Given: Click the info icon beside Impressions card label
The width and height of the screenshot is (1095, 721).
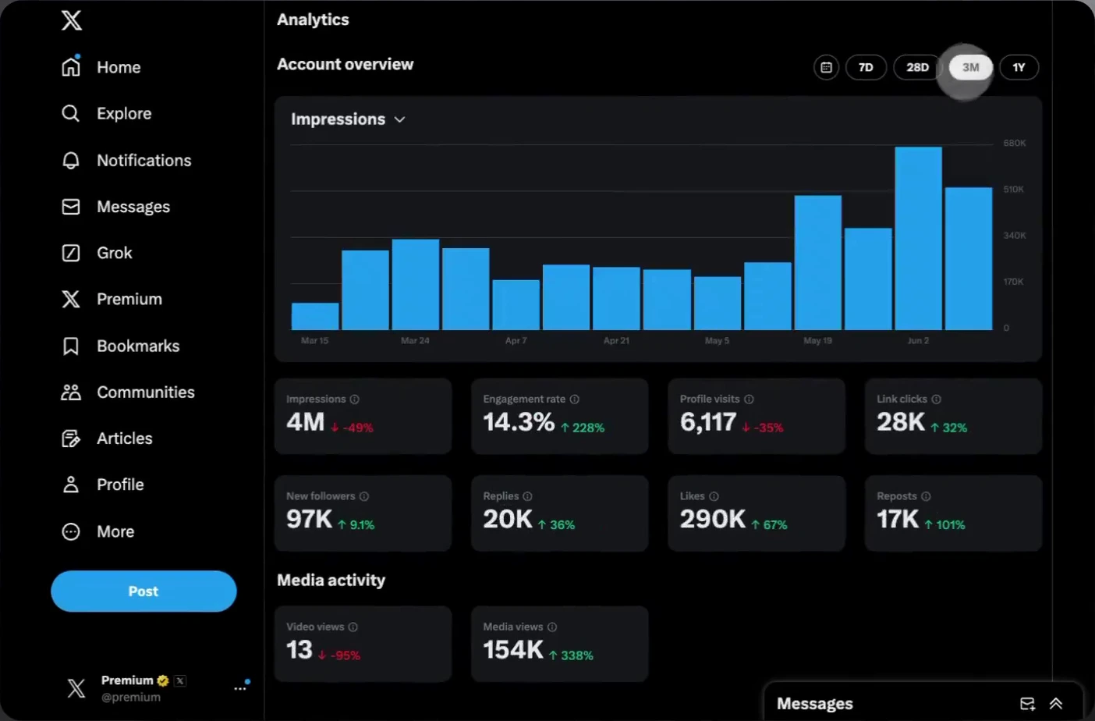Looking at the screenshot, I should click(354, 400).
